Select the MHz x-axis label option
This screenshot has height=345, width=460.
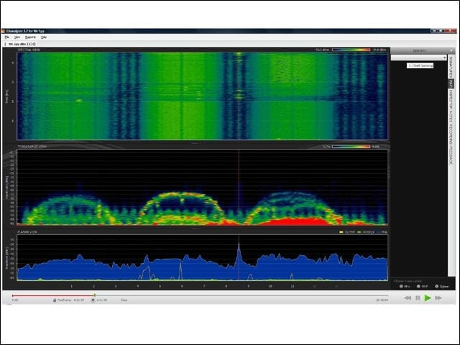click(x=405, y=286)
